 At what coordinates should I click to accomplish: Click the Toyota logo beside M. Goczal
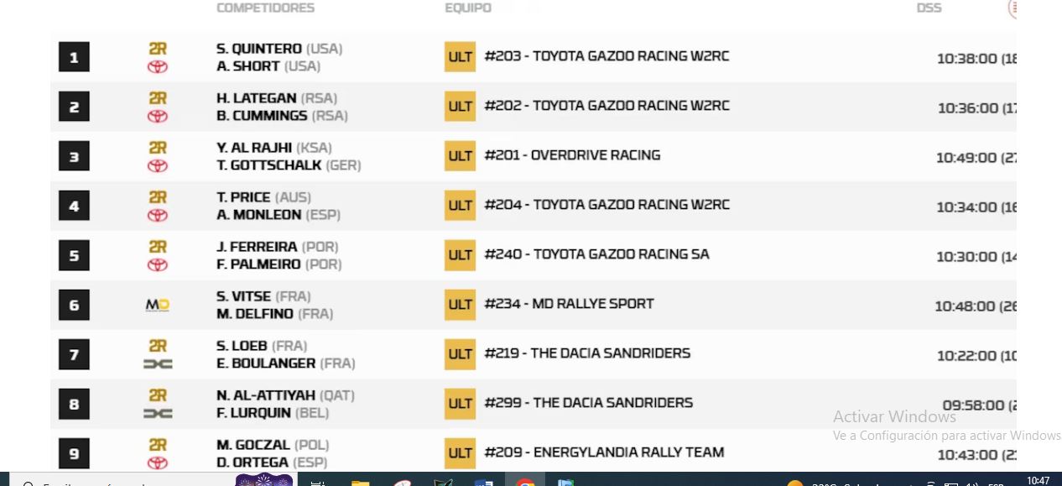[x=158, y=462]
